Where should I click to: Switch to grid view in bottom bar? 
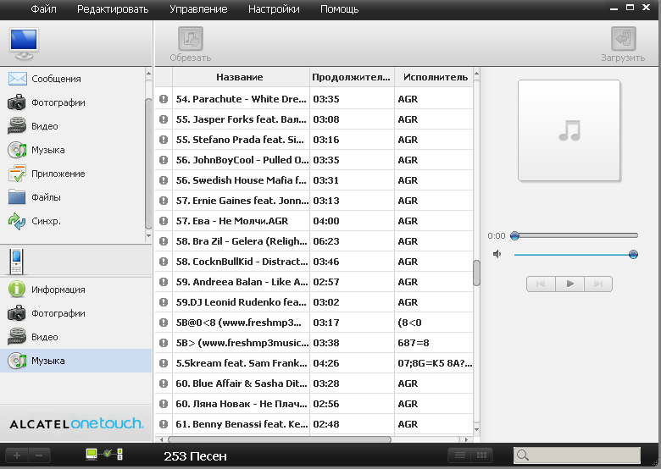tap(481, 455)
